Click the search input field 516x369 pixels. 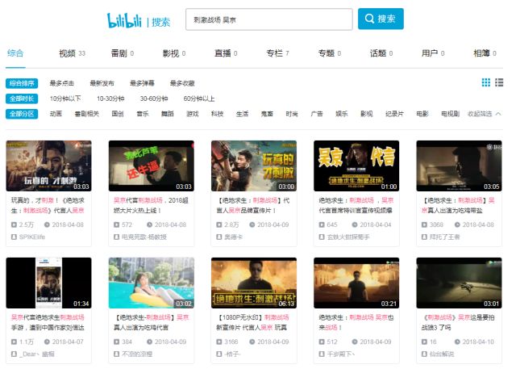pos(268,19)
